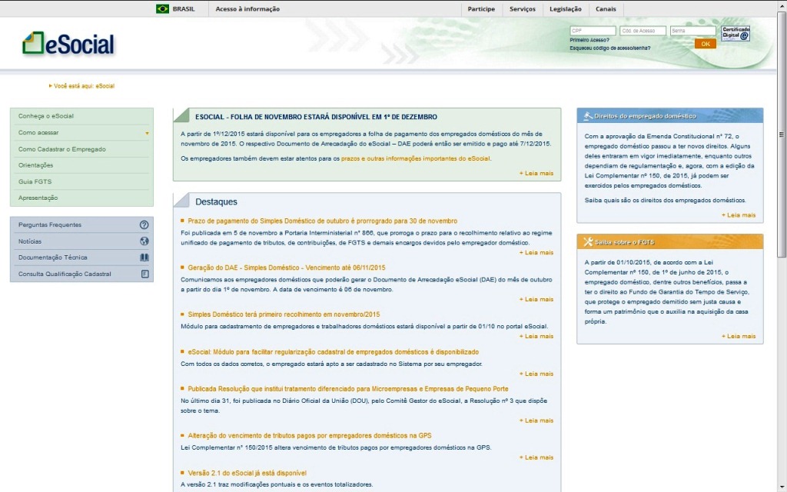Viewport: 787px width, 492px height.
Task: Open Apresentação sidebar item
Action: [x=81, y=198]
